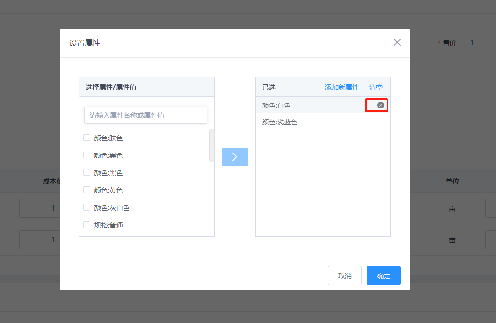The height and width of the screenshot is (323, 496).
Task: Click the second row cost price input
Action: [39, 240]
